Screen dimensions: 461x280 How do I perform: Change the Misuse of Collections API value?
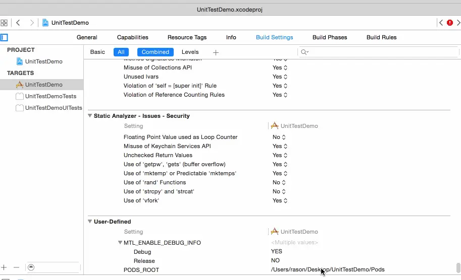280,67
